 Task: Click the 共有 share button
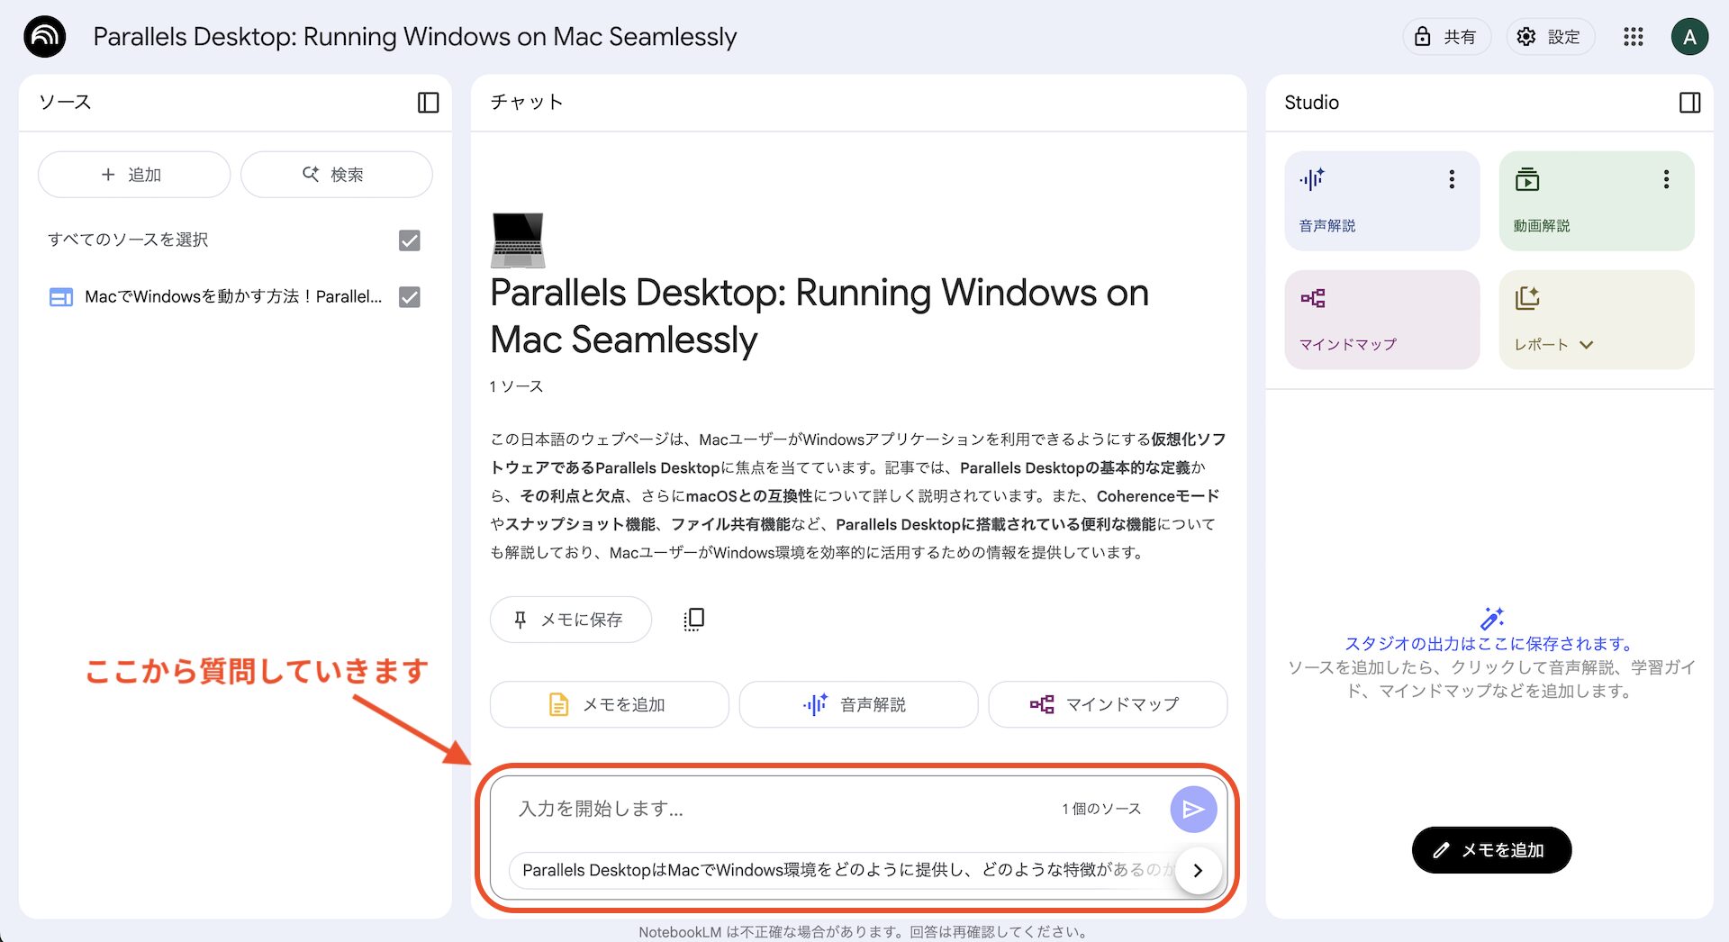point(1446,37)
